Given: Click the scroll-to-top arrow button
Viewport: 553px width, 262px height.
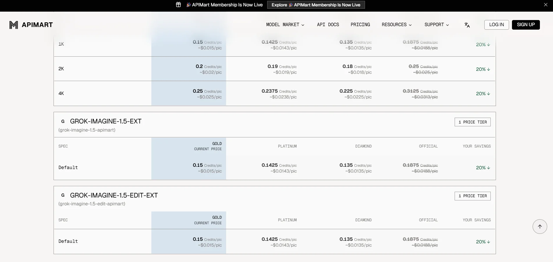Looking at the screenshot, I should coord(540,227).
